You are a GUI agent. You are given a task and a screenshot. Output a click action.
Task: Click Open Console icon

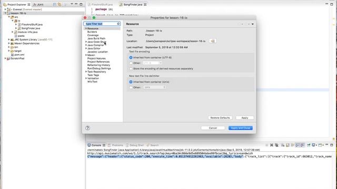tap(320, 145)
